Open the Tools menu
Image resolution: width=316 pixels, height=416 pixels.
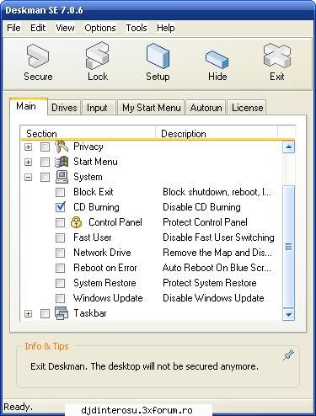click(x=137, y=28)
